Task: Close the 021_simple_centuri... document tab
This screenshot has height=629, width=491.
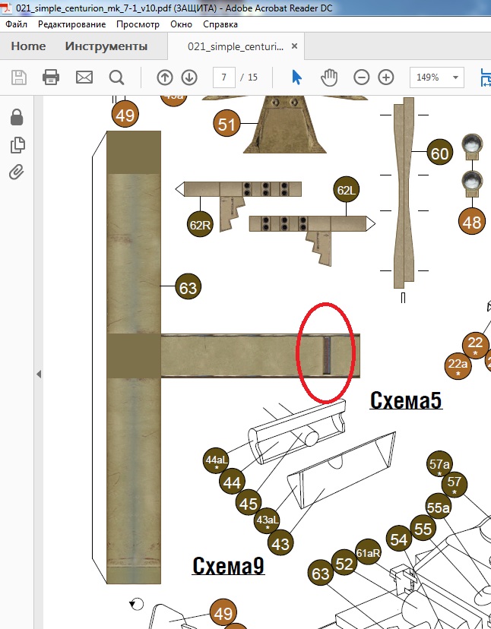Action: (x=294, y=46)
